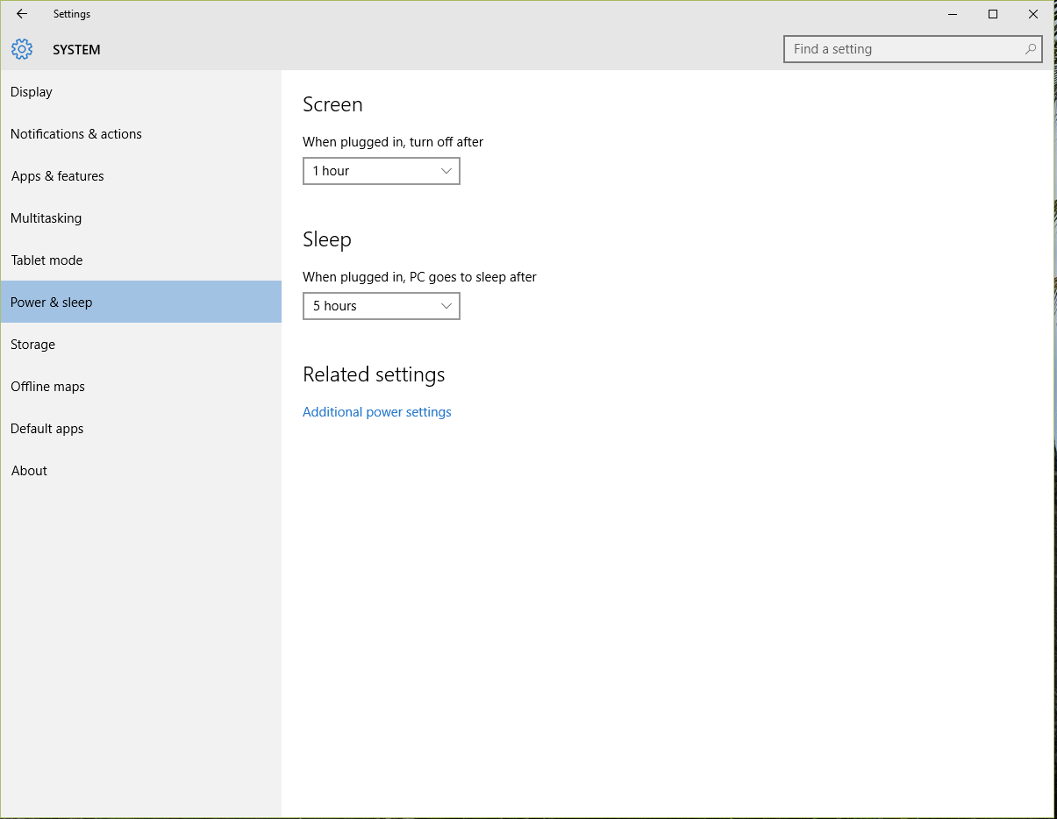Click the back arrow in the title bar
The height and width of the screenshot is (819, 1057).
[22, 14]
